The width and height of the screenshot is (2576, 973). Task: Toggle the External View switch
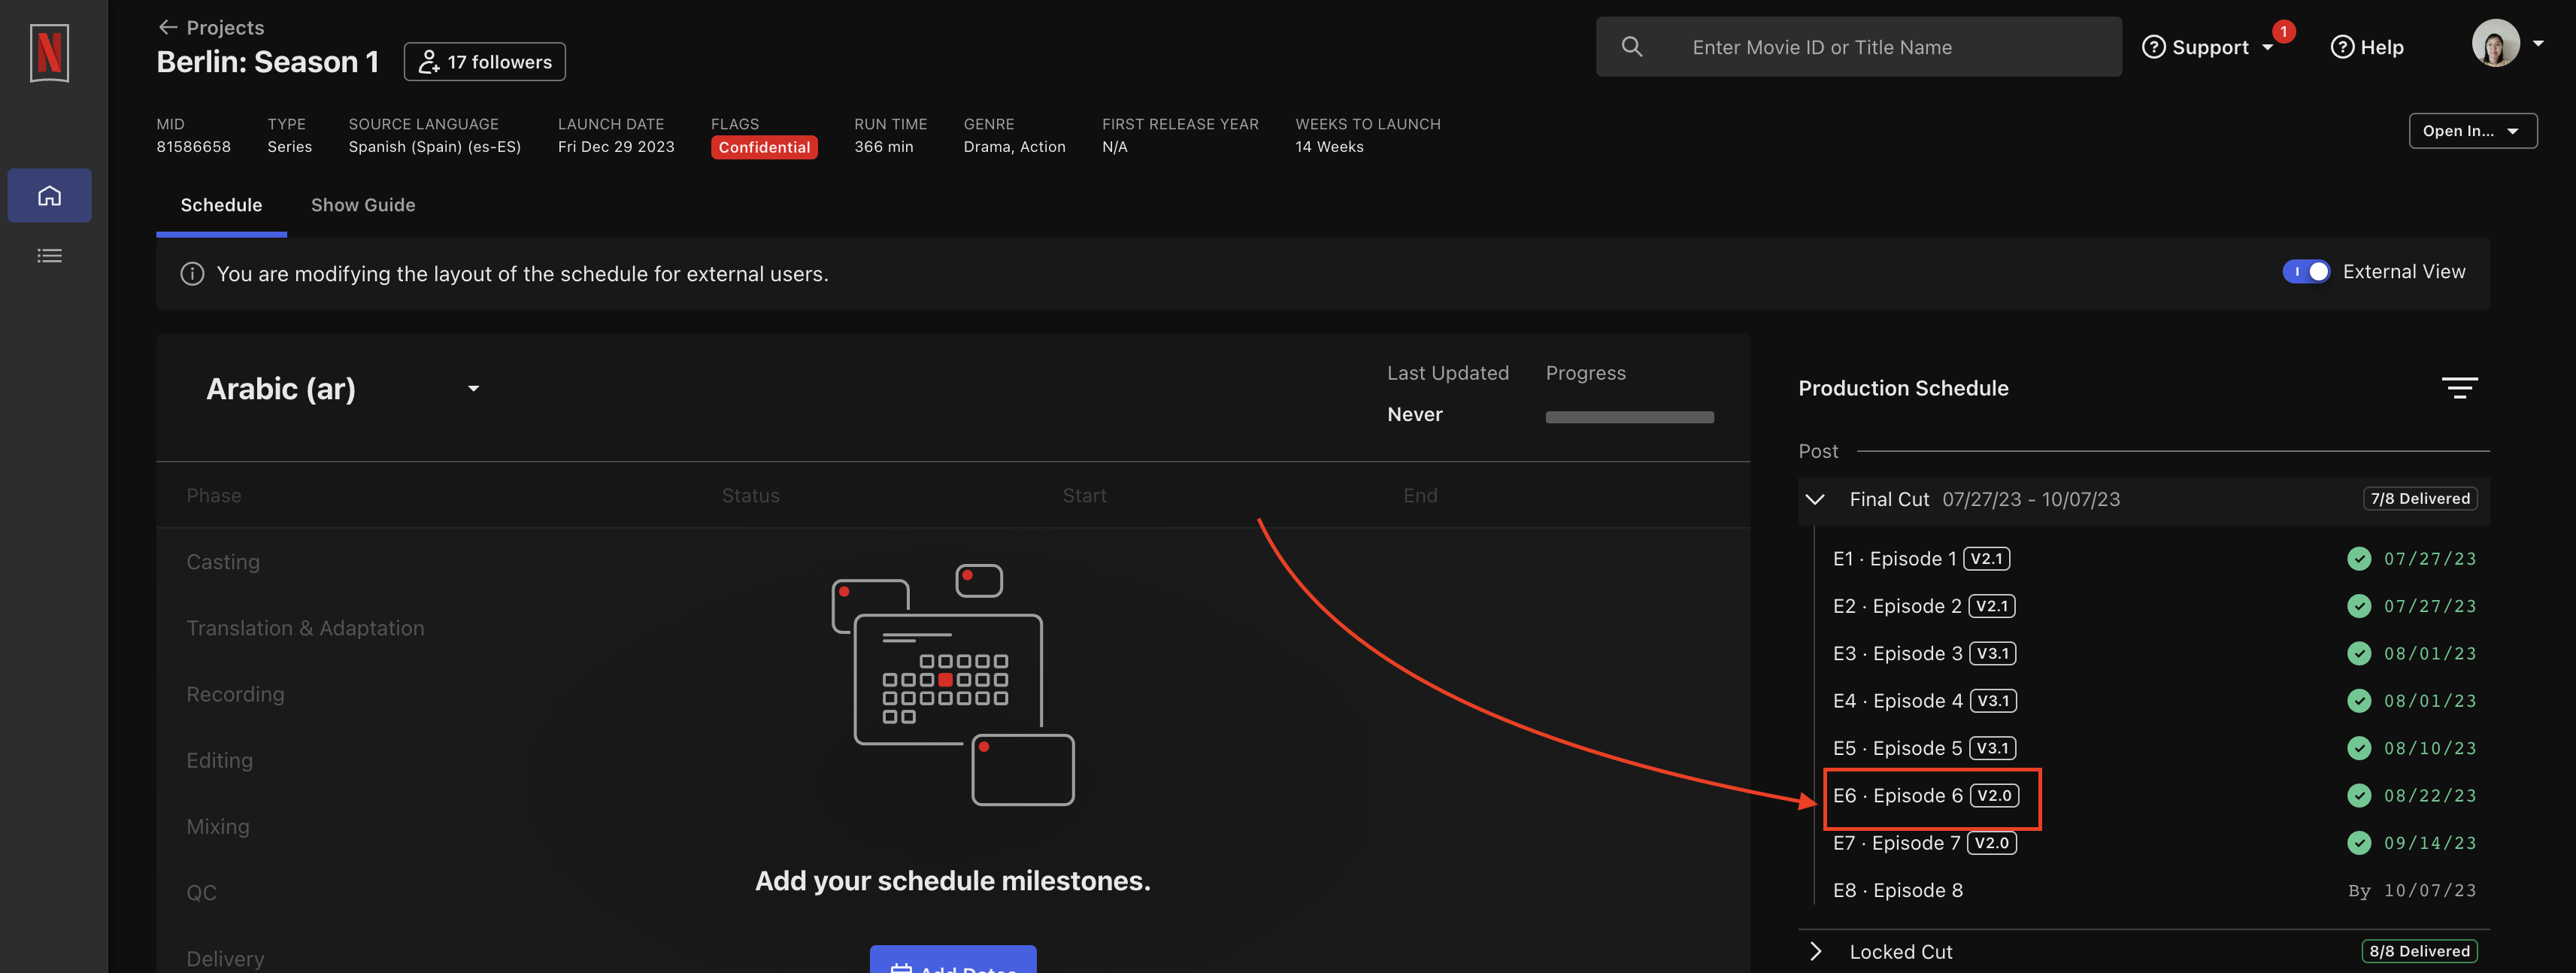[2305, 272]
